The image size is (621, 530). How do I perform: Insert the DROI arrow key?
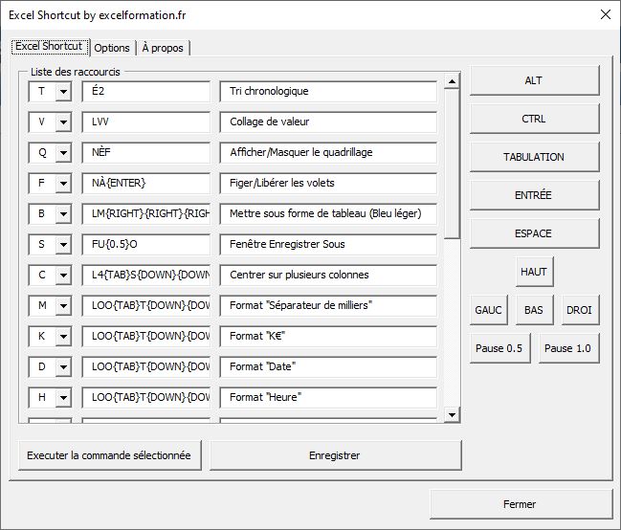pos(580,310)
